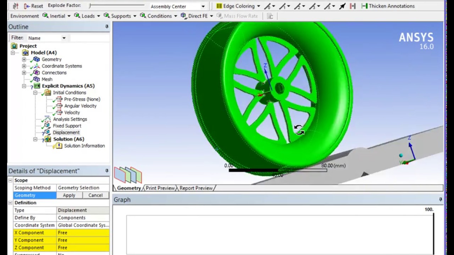The image size is (454, 255).
Task: Collapse the Model (A4) node
Action: (x=13, y=53)
